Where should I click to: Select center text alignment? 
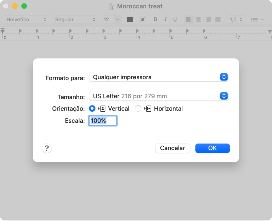pos(198,19)
